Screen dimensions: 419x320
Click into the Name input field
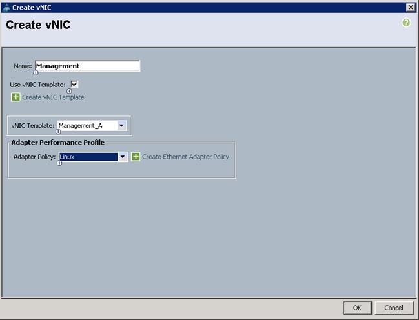[x=87, y=66]
